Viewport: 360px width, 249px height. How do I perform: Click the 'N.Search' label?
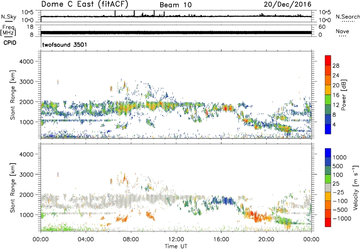click(347, 17)
